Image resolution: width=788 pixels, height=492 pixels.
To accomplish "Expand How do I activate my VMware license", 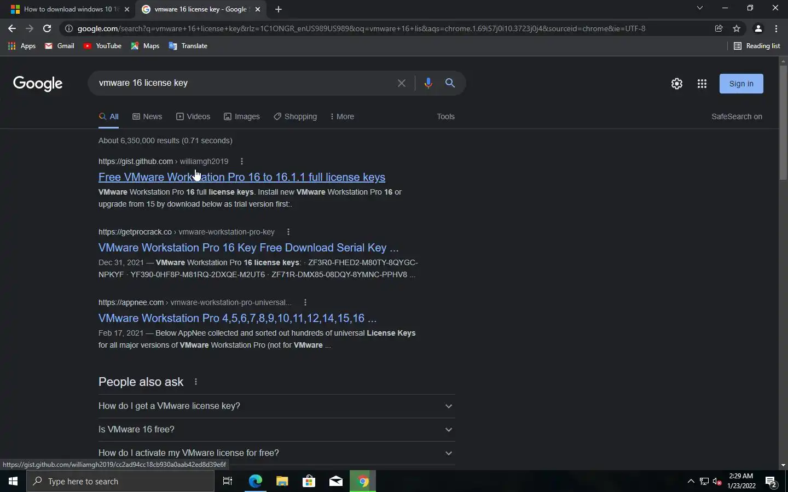I will tap(276, 453).
